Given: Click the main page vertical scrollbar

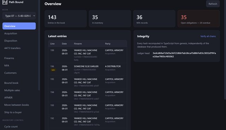Looking at the screenshot, I should click(225, 50).
